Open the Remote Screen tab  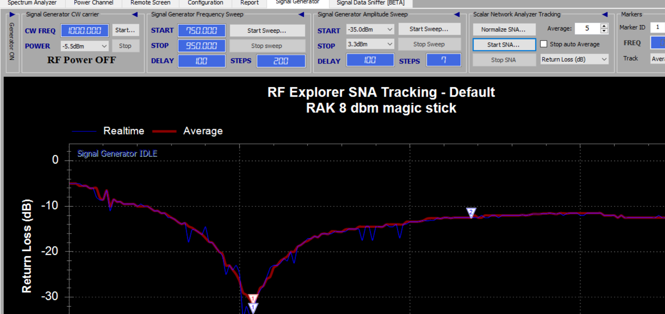tap(150, 3)
